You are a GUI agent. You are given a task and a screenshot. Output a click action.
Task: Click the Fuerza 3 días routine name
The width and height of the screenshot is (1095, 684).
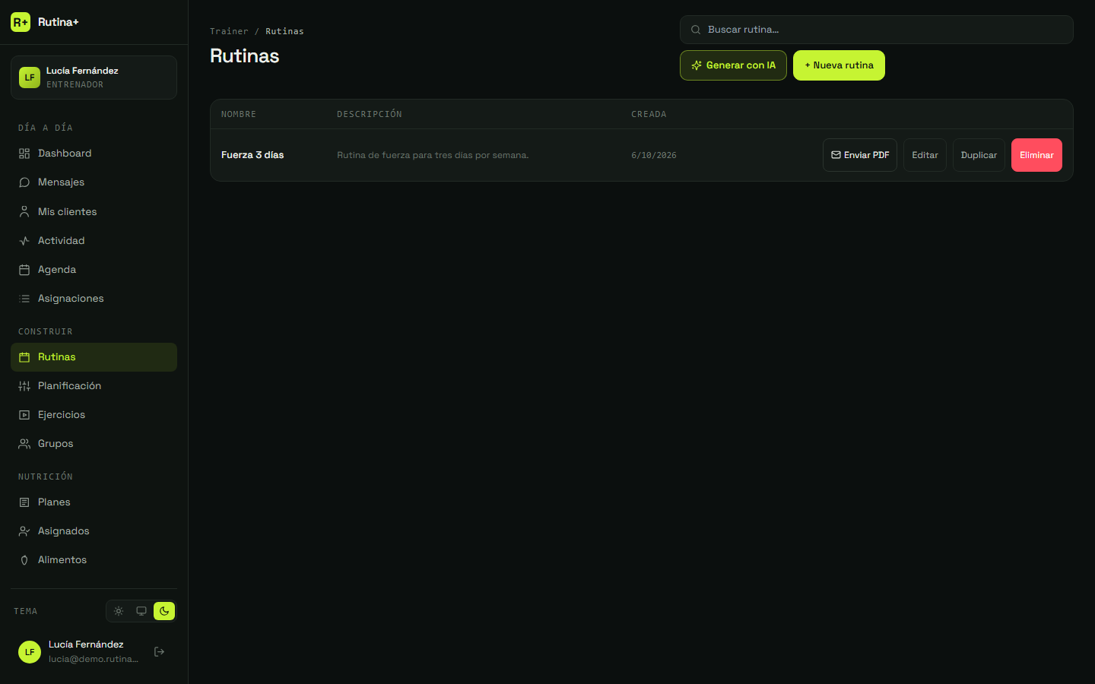(x=252, y=155)
